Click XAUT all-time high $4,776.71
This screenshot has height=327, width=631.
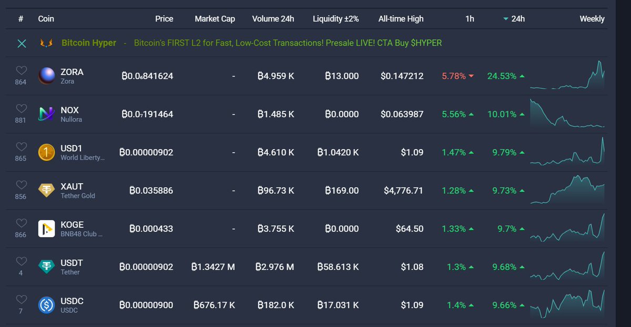point(403,191)
